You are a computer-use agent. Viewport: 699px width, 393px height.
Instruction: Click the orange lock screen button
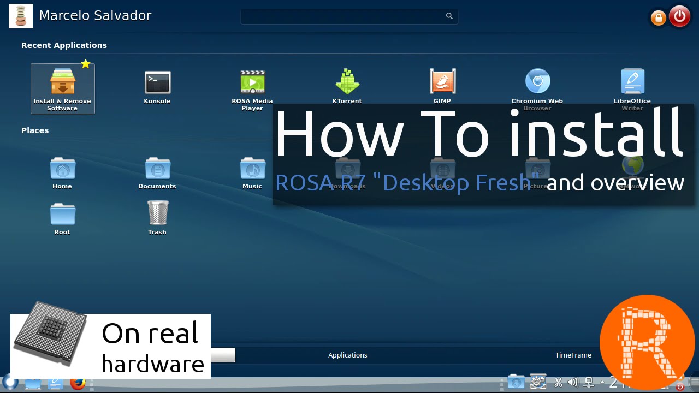click(659, 18)
